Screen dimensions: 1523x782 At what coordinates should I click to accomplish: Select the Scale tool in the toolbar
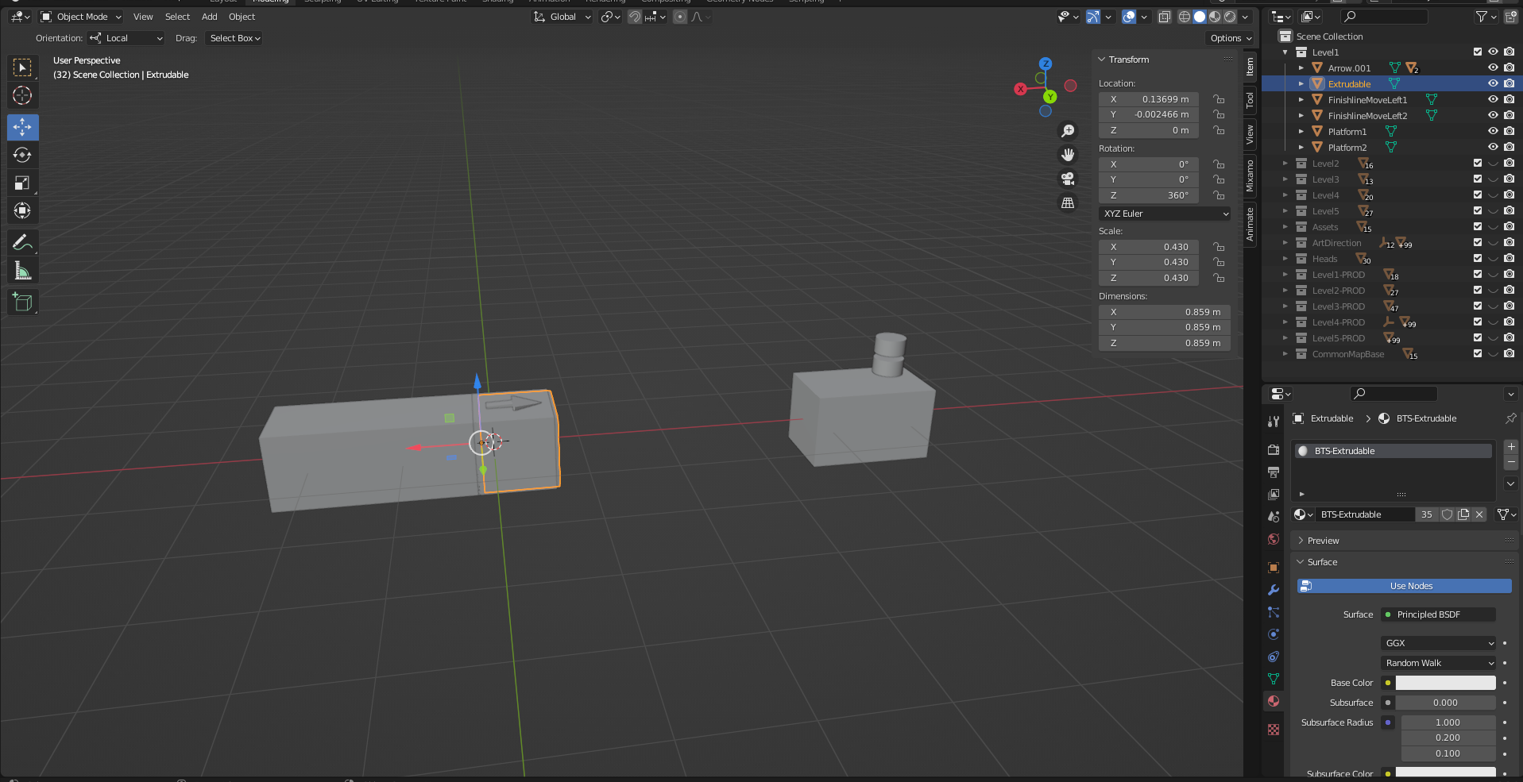[22, 183]
